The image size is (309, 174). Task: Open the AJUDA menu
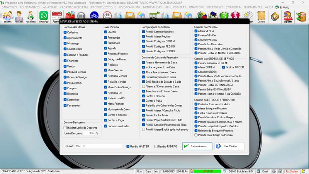[269, 7]
